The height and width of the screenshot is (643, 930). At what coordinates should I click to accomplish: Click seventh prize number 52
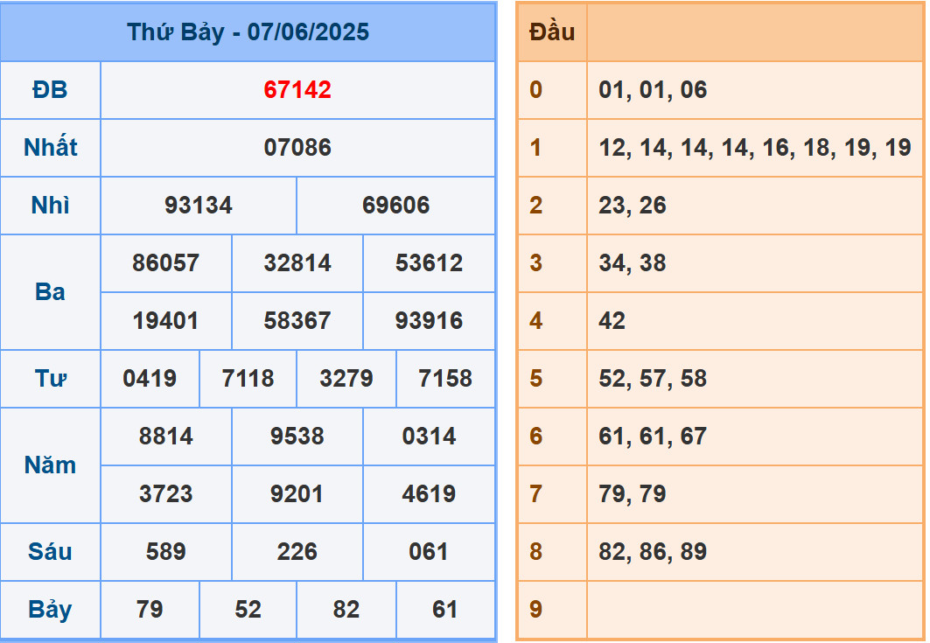[248, 610]
